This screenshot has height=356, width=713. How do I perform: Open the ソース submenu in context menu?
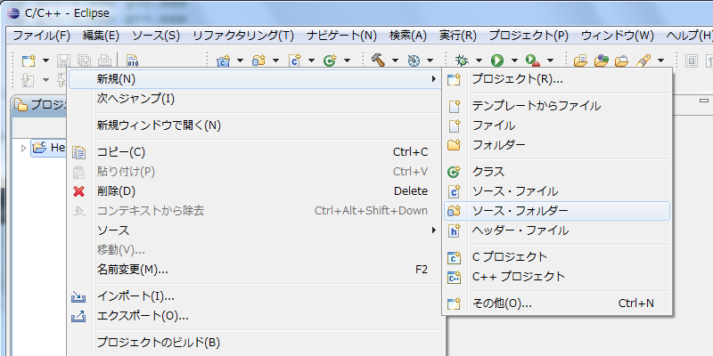tap(254, 231)
